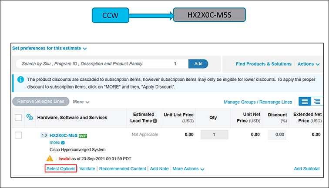Open the More menu beside Remove Selected Lines
The width and height of the screenshot is (329, 188).
tap(81, 102)
